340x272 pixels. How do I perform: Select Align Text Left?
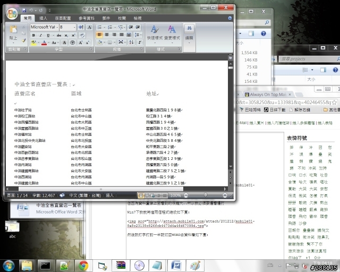pos(99,35)
